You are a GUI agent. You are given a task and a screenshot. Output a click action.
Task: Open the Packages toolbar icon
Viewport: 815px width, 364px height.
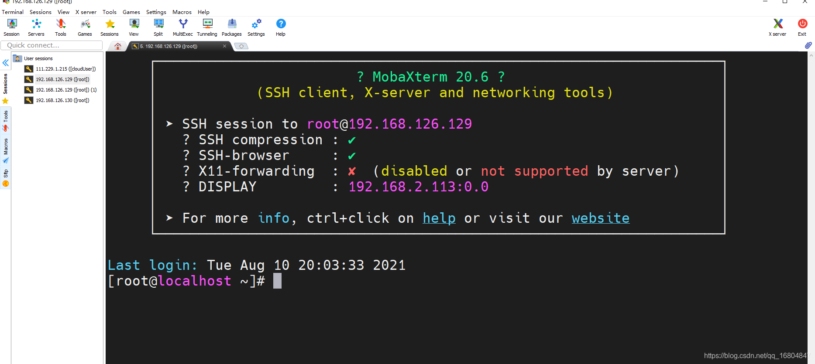tap(232, 27)
